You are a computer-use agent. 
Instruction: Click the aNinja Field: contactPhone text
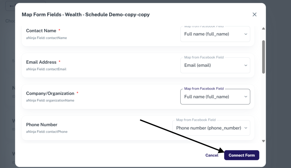(47, 132)
